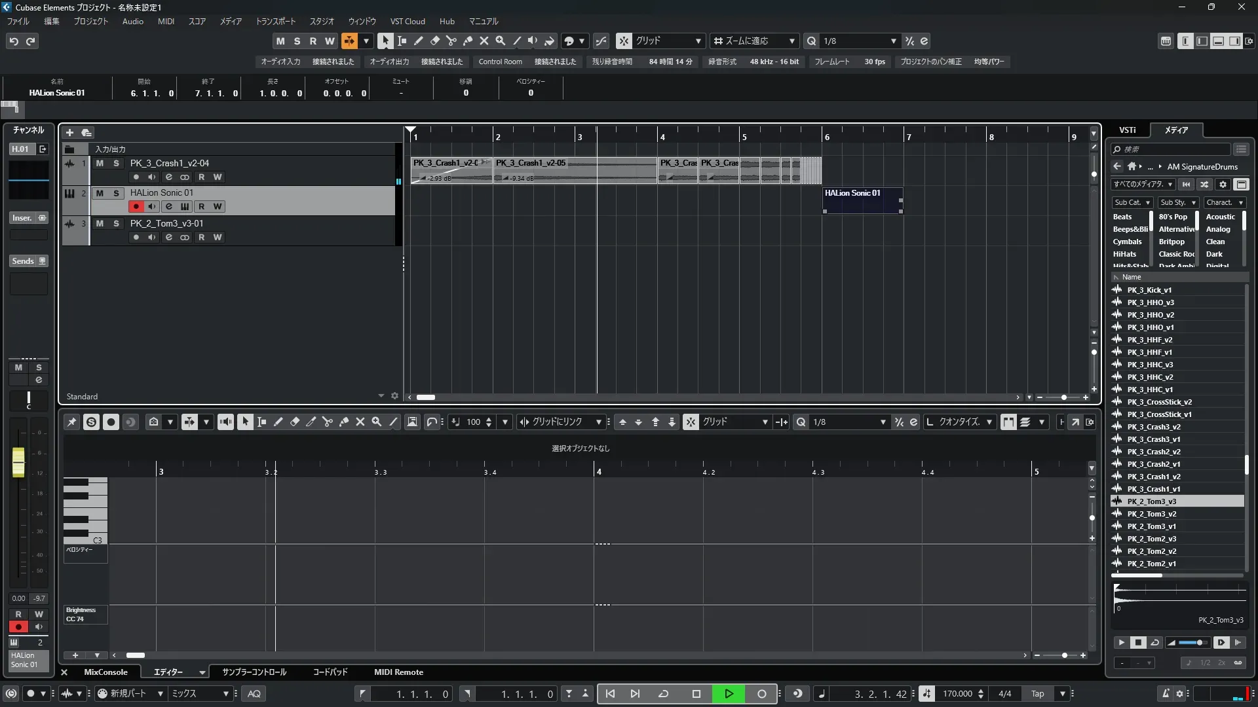Select PK_3_Kick_v1 in media list
Screen dimensions: 1258x707
pos(1149,290)
